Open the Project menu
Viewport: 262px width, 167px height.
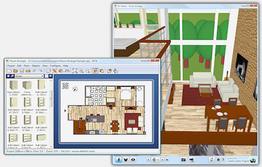(11, 65)
